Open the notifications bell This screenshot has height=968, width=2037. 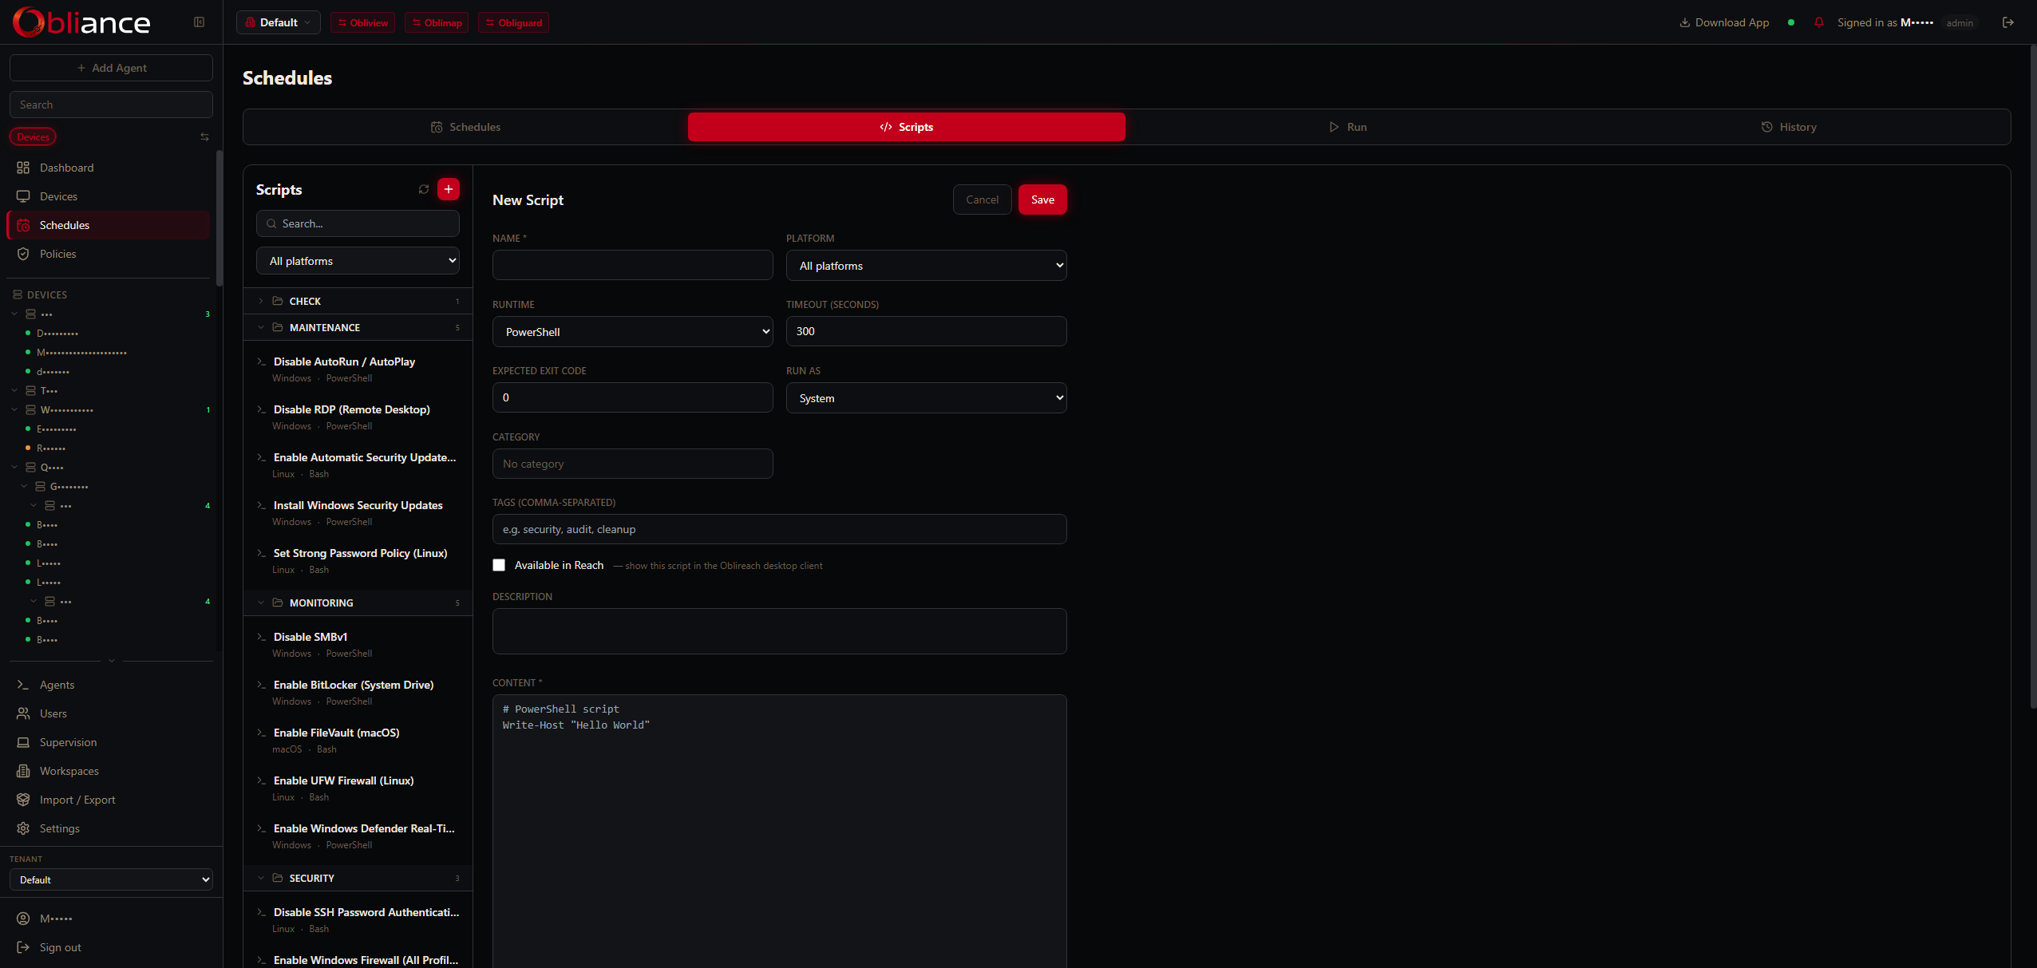(1819, 22)
